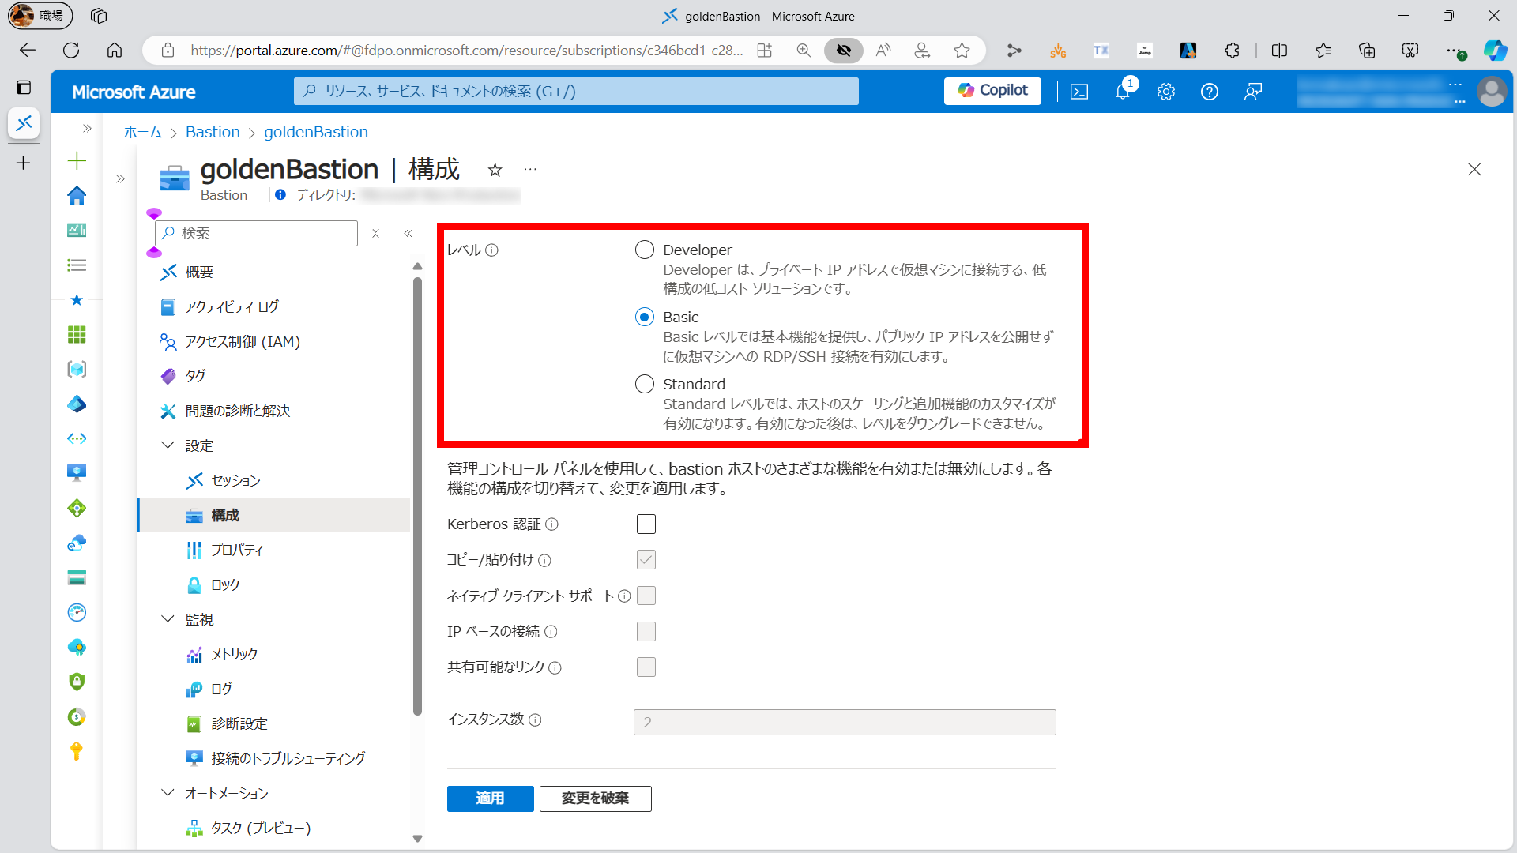The height and width of the screenshot is (853, 1517).
Task: Click the Azure home icon in sidebar
Action: tap(77, 195)
